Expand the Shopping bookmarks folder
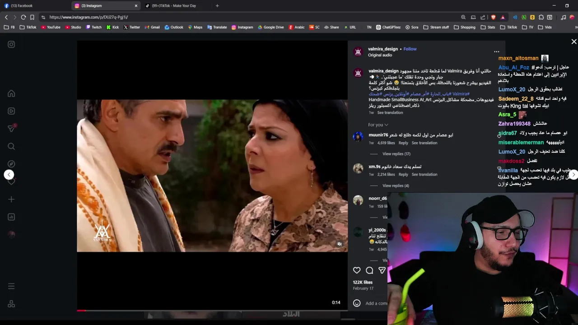The image size is (578, 325). click(x=465, y=27)
